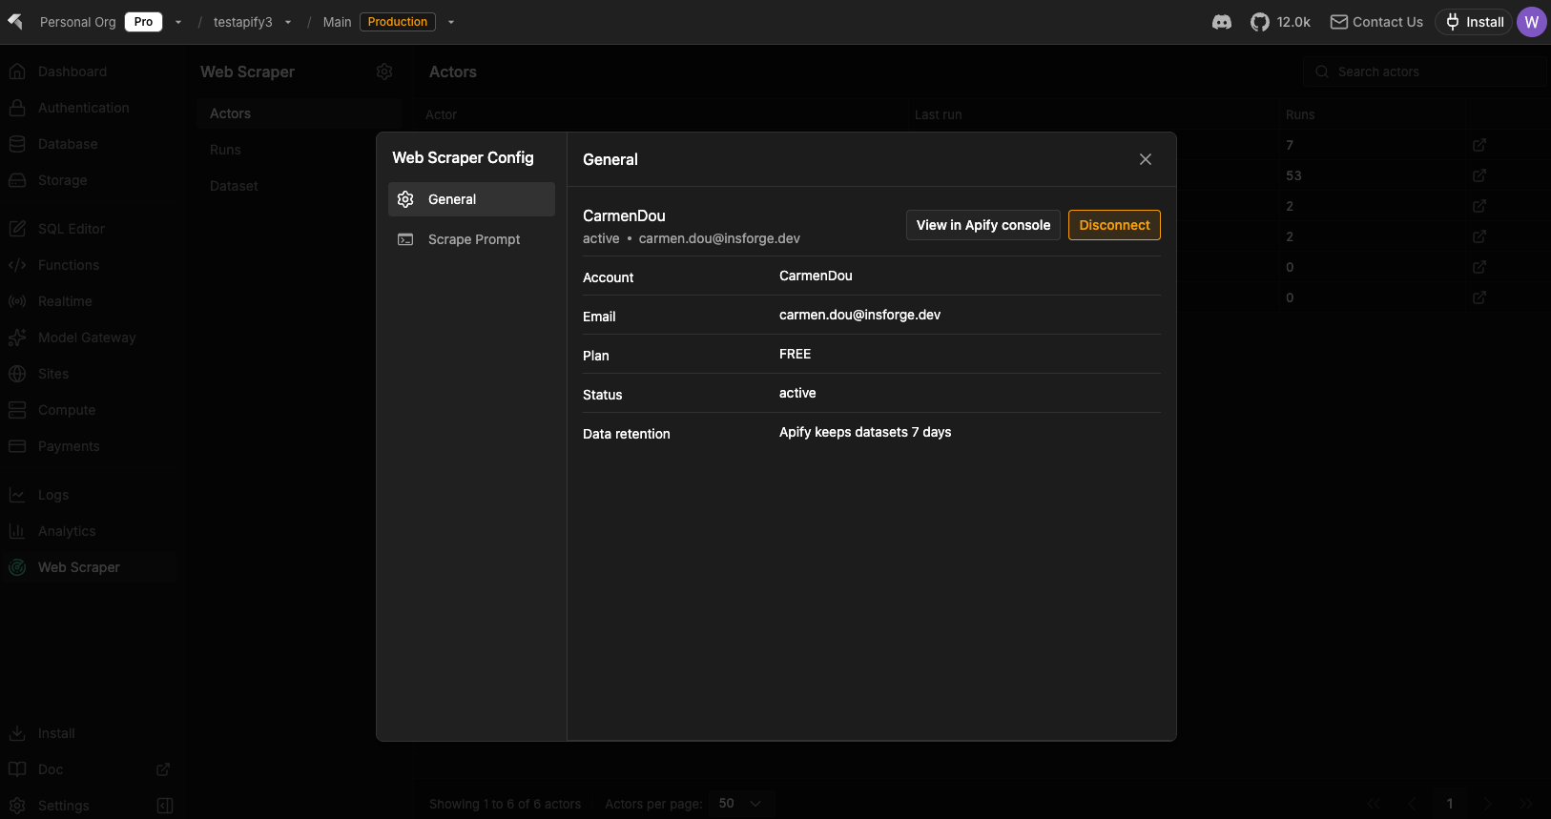Open external link for actor with 7 runs
Screen dimensions: 1551x819
click(1479, 145)
